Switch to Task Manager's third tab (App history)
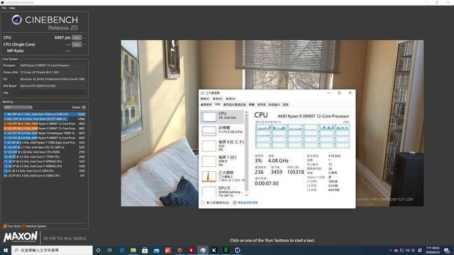The image size is (454, 255). [x=235, y=105]
